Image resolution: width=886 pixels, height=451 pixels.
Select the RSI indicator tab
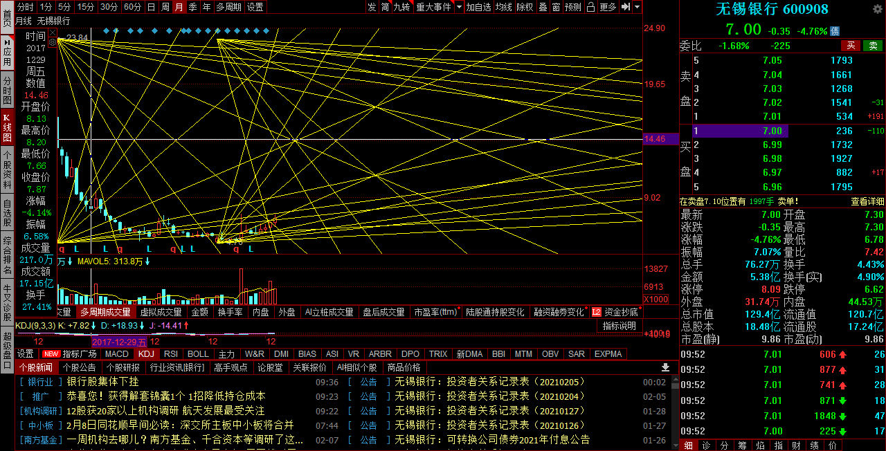(x=171, y=353)
